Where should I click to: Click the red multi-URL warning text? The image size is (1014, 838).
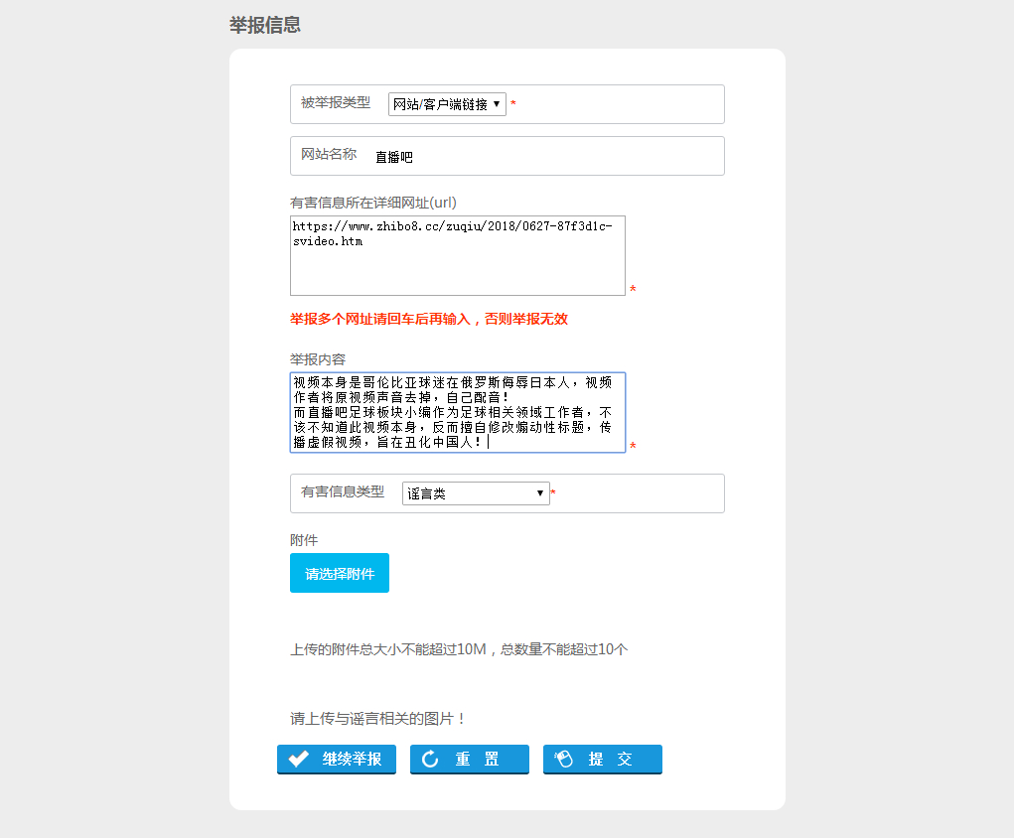[429, 319]
